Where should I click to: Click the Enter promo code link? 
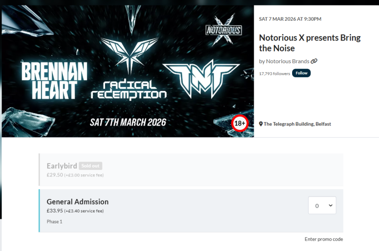tap(324, 239)
